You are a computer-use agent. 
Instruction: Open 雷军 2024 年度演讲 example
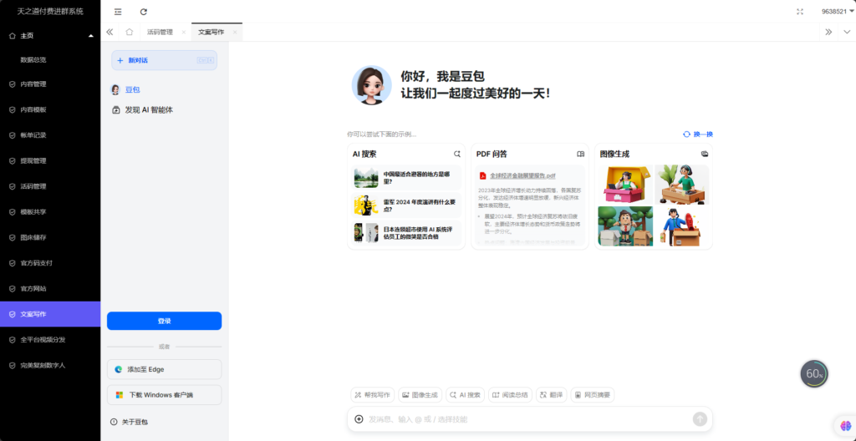407,205
